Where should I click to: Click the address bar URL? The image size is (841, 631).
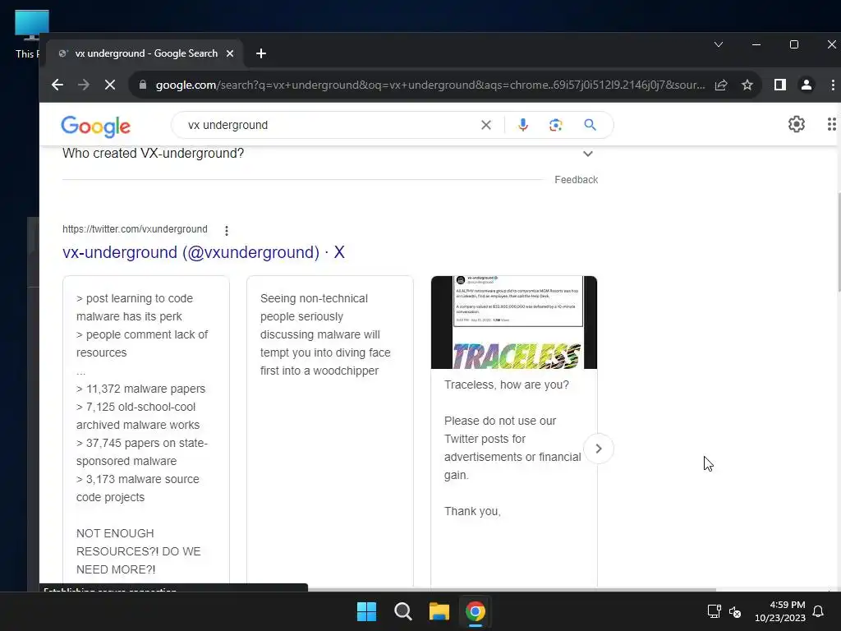coord(430,85)
